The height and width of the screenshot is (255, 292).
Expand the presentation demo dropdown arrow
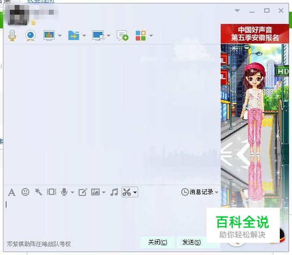pos(60,35)
